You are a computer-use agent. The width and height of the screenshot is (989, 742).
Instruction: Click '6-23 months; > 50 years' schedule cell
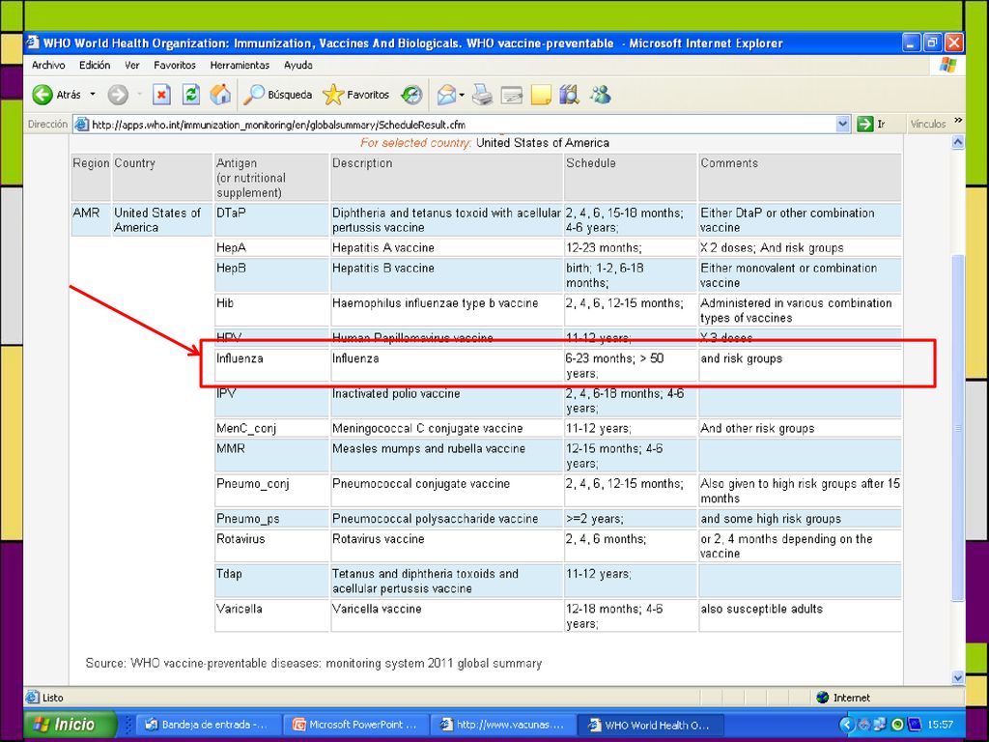pos(630,364)
